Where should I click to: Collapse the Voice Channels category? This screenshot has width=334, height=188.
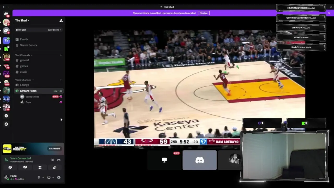24,80
